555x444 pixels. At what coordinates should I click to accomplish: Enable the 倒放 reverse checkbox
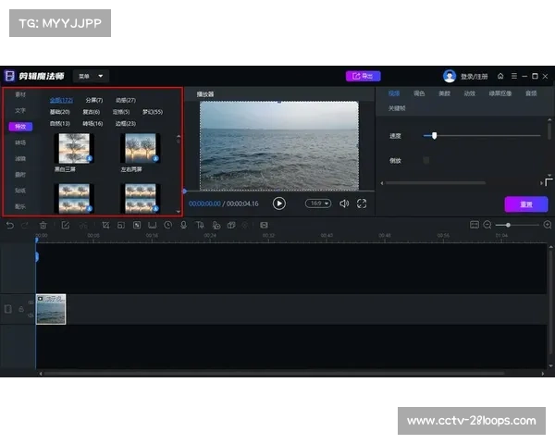pos(425,160)
